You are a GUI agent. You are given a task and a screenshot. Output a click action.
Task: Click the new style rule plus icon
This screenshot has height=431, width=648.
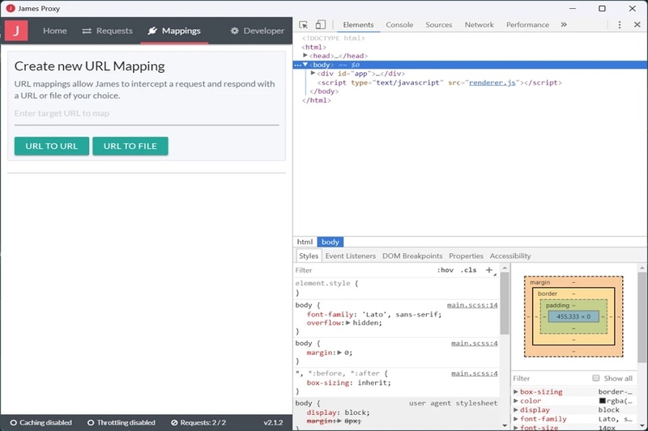tap(489, 270)
